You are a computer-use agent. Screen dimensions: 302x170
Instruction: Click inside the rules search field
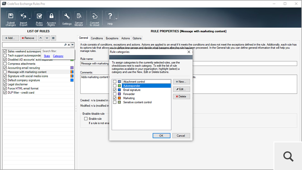(x=33, y=45)
